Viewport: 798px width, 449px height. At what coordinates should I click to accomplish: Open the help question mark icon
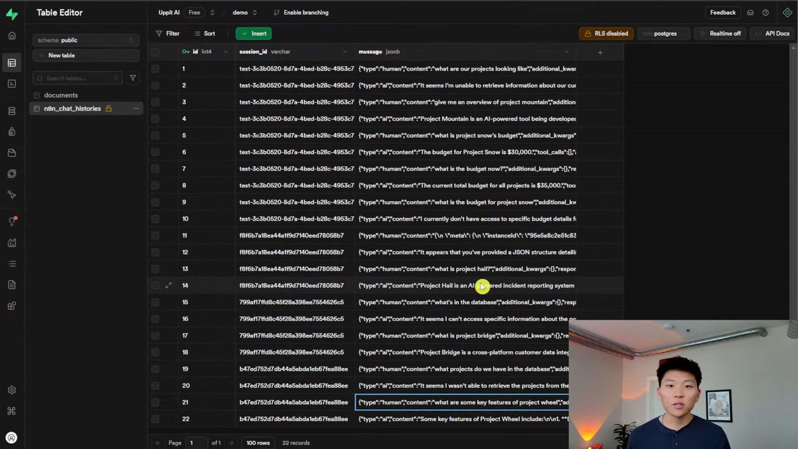765,12
